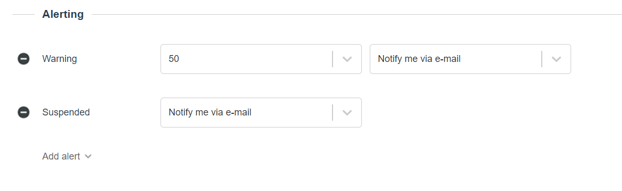Expand the Add alert menu
The width and height of the screenshot is (622, 191).
(67, 156)
